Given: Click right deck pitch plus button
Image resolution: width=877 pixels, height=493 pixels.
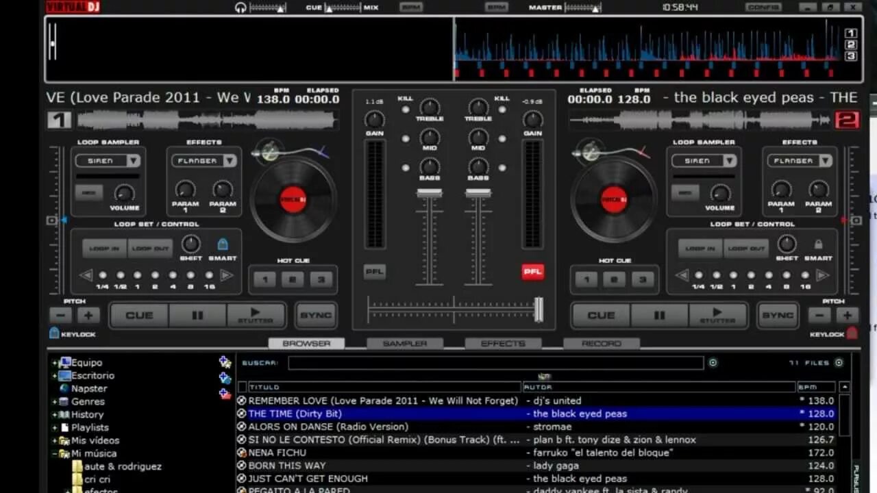Looking at the screenshot, I should 848,316.
